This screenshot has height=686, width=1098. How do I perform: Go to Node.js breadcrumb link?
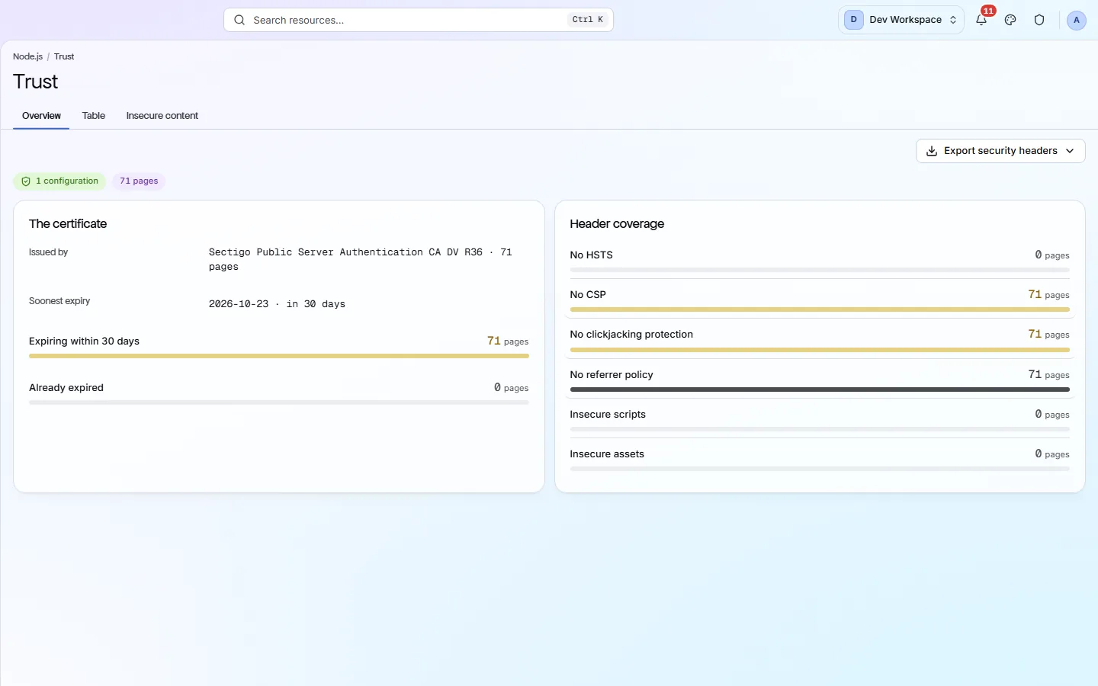(27, 56)
